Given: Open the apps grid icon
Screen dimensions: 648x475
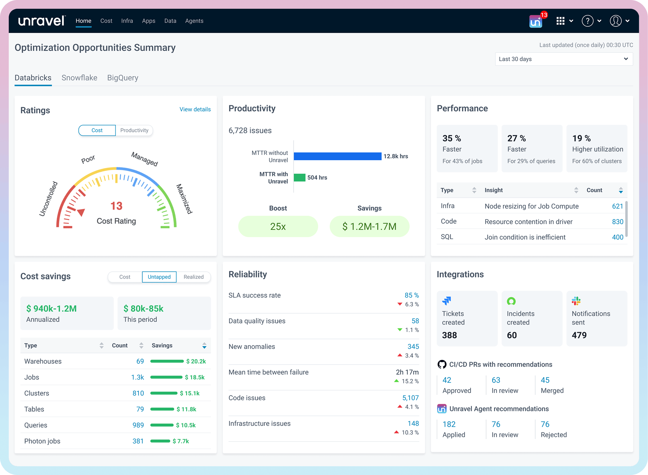Looking at the screenshot, I should (x=560, y=21).
